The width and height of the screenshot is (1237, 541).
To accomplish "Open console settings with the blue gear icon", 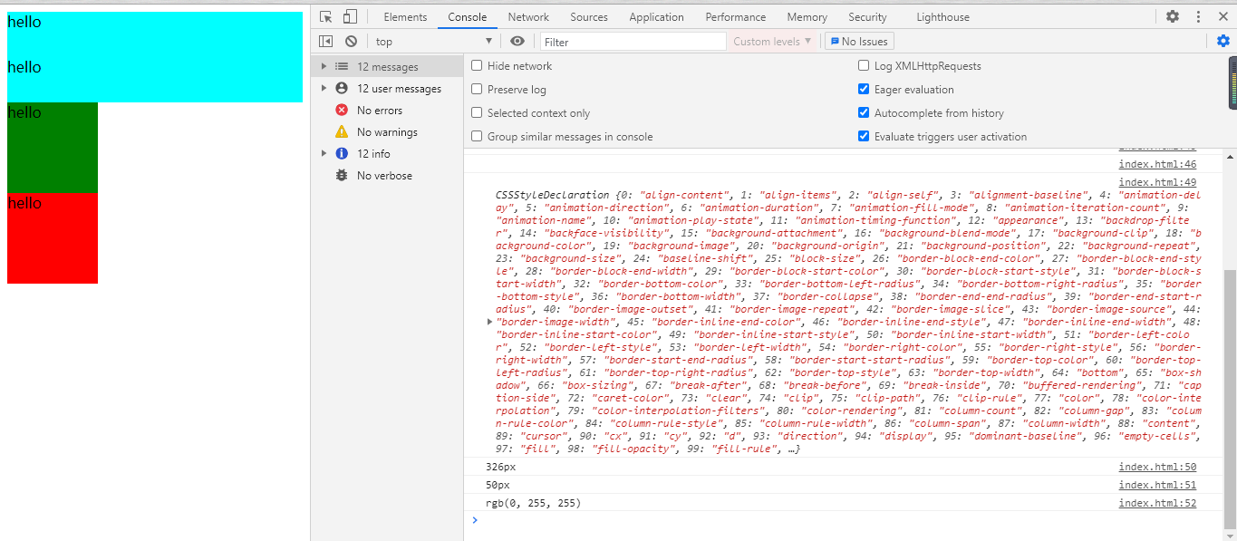I will 1223,41.
